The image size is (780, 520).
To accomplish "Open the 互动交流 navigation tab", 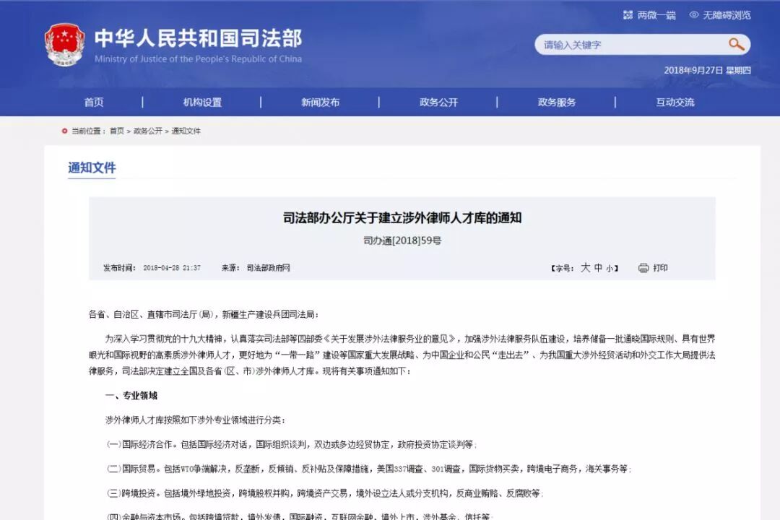I will pyautogui.click(x=675, y=102).
